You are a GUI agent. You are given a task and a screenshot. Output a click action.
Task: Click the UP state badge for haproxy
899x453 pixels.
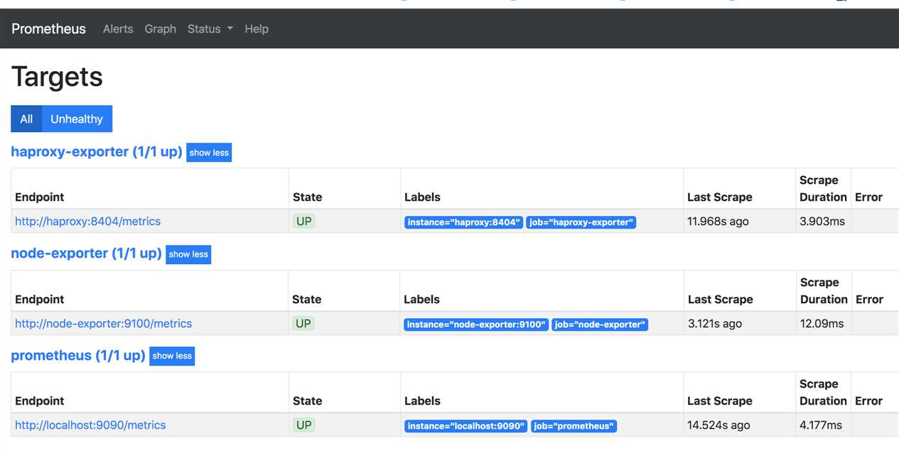tap(304, 222)
